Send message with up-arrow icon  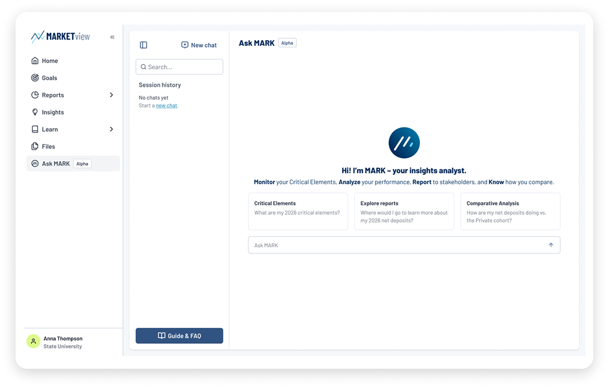(551, 245)
